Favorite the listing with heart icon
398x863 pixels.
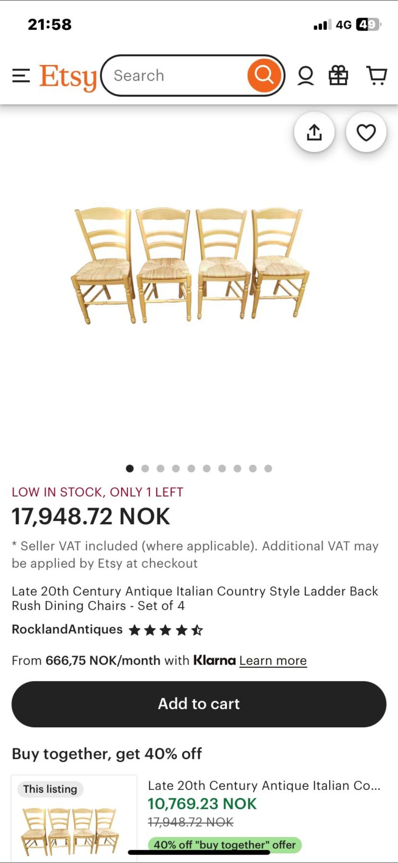366,132
